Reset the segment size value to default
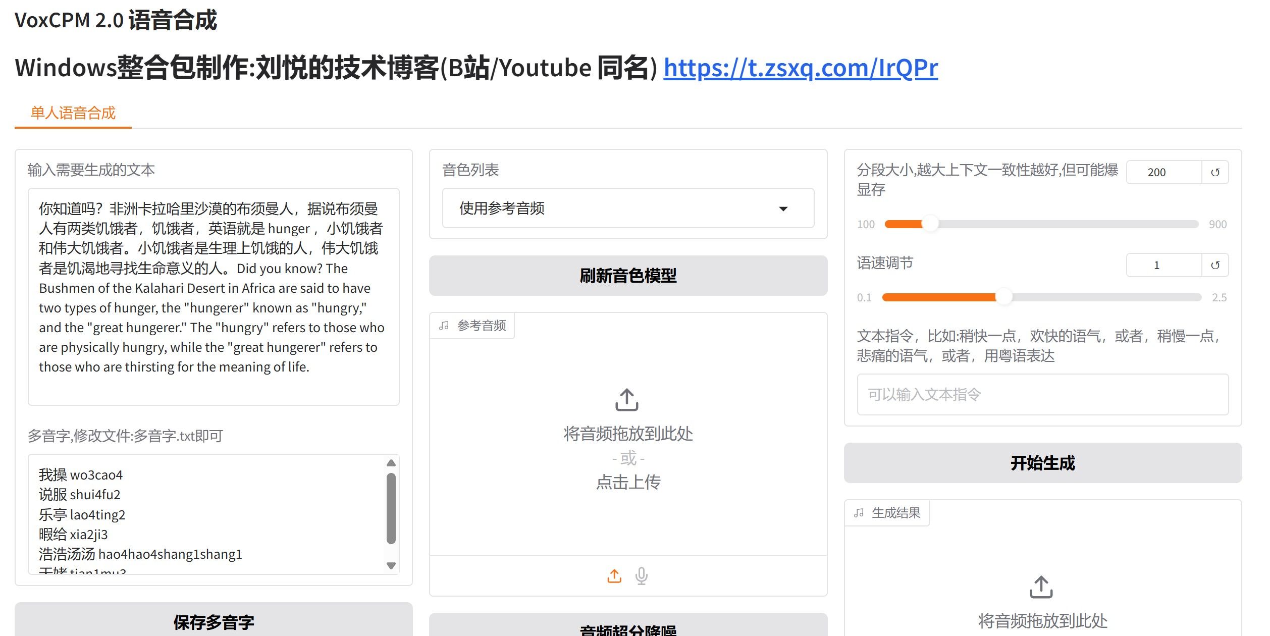Image resolution: width=1270 pixels, height=636 pixels. click(x=1215, y=173)
